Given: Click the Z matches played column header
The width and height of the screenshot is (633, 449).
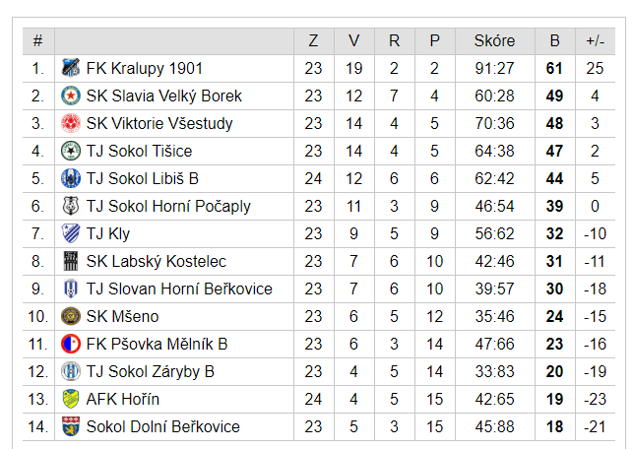Looking at the screenshot, I should (x=314, y=40).
